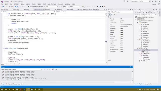Open the DEBUG menu
This screenshot has width=161, height=91.
tap(28, 4)
